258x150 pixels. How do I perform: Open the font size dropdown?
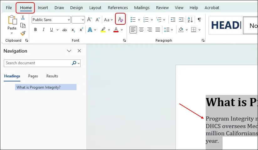83,20
